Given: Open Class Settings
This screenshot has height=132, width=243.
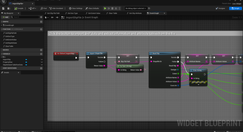Looking at the screenshot, I should point(75,8).
